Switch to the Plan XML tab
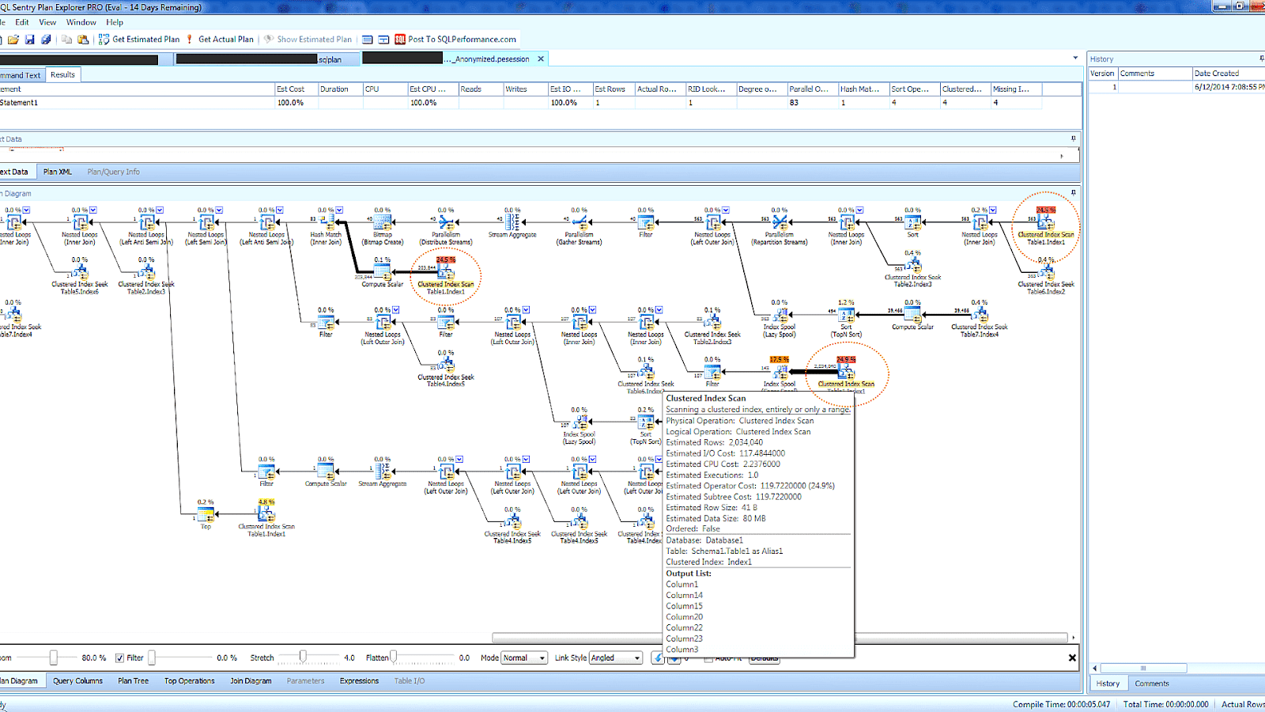1265x712 pixels. [58, 172]
